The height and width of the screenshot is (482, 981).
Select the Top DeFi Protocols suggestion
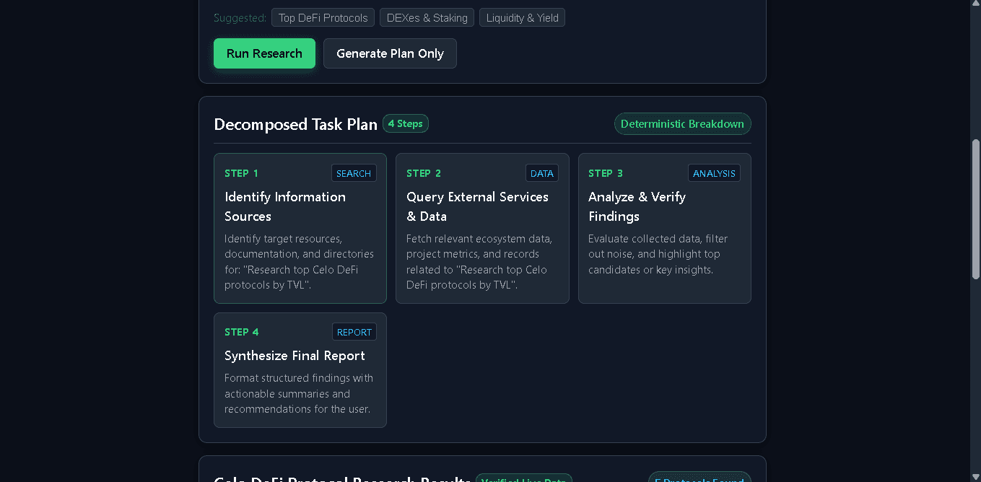323,18
